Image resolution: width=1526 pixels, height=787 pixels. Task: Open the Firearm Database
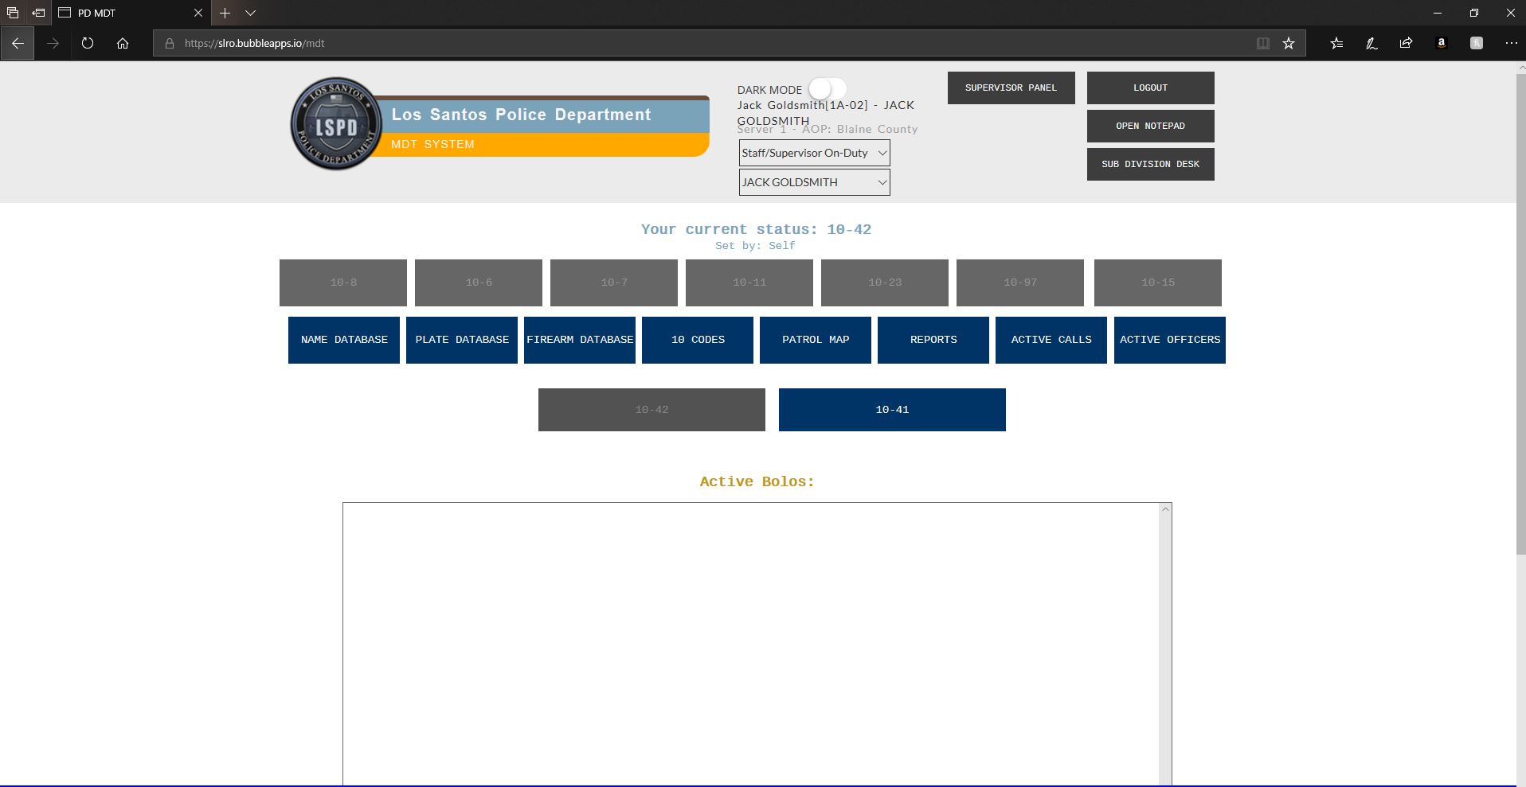coord(580,340)
